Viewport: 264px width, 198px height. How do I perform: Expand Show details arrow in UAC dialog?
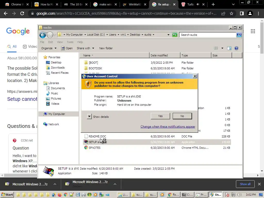(x=89, y=116)
